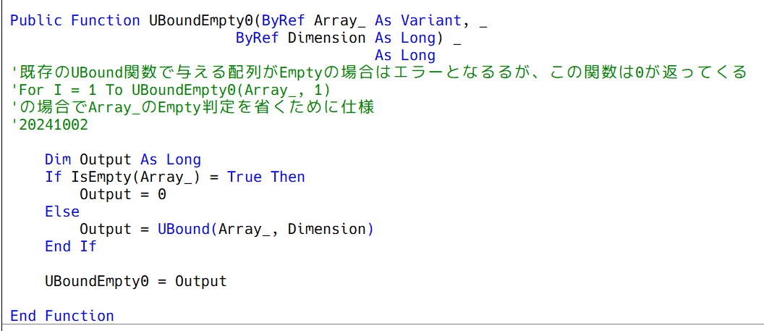Click the 'Public Function UBoundEmpty0' declaration line
This screenshot has height=331, width=764.
pyautogui.click(x=248, y=20)
